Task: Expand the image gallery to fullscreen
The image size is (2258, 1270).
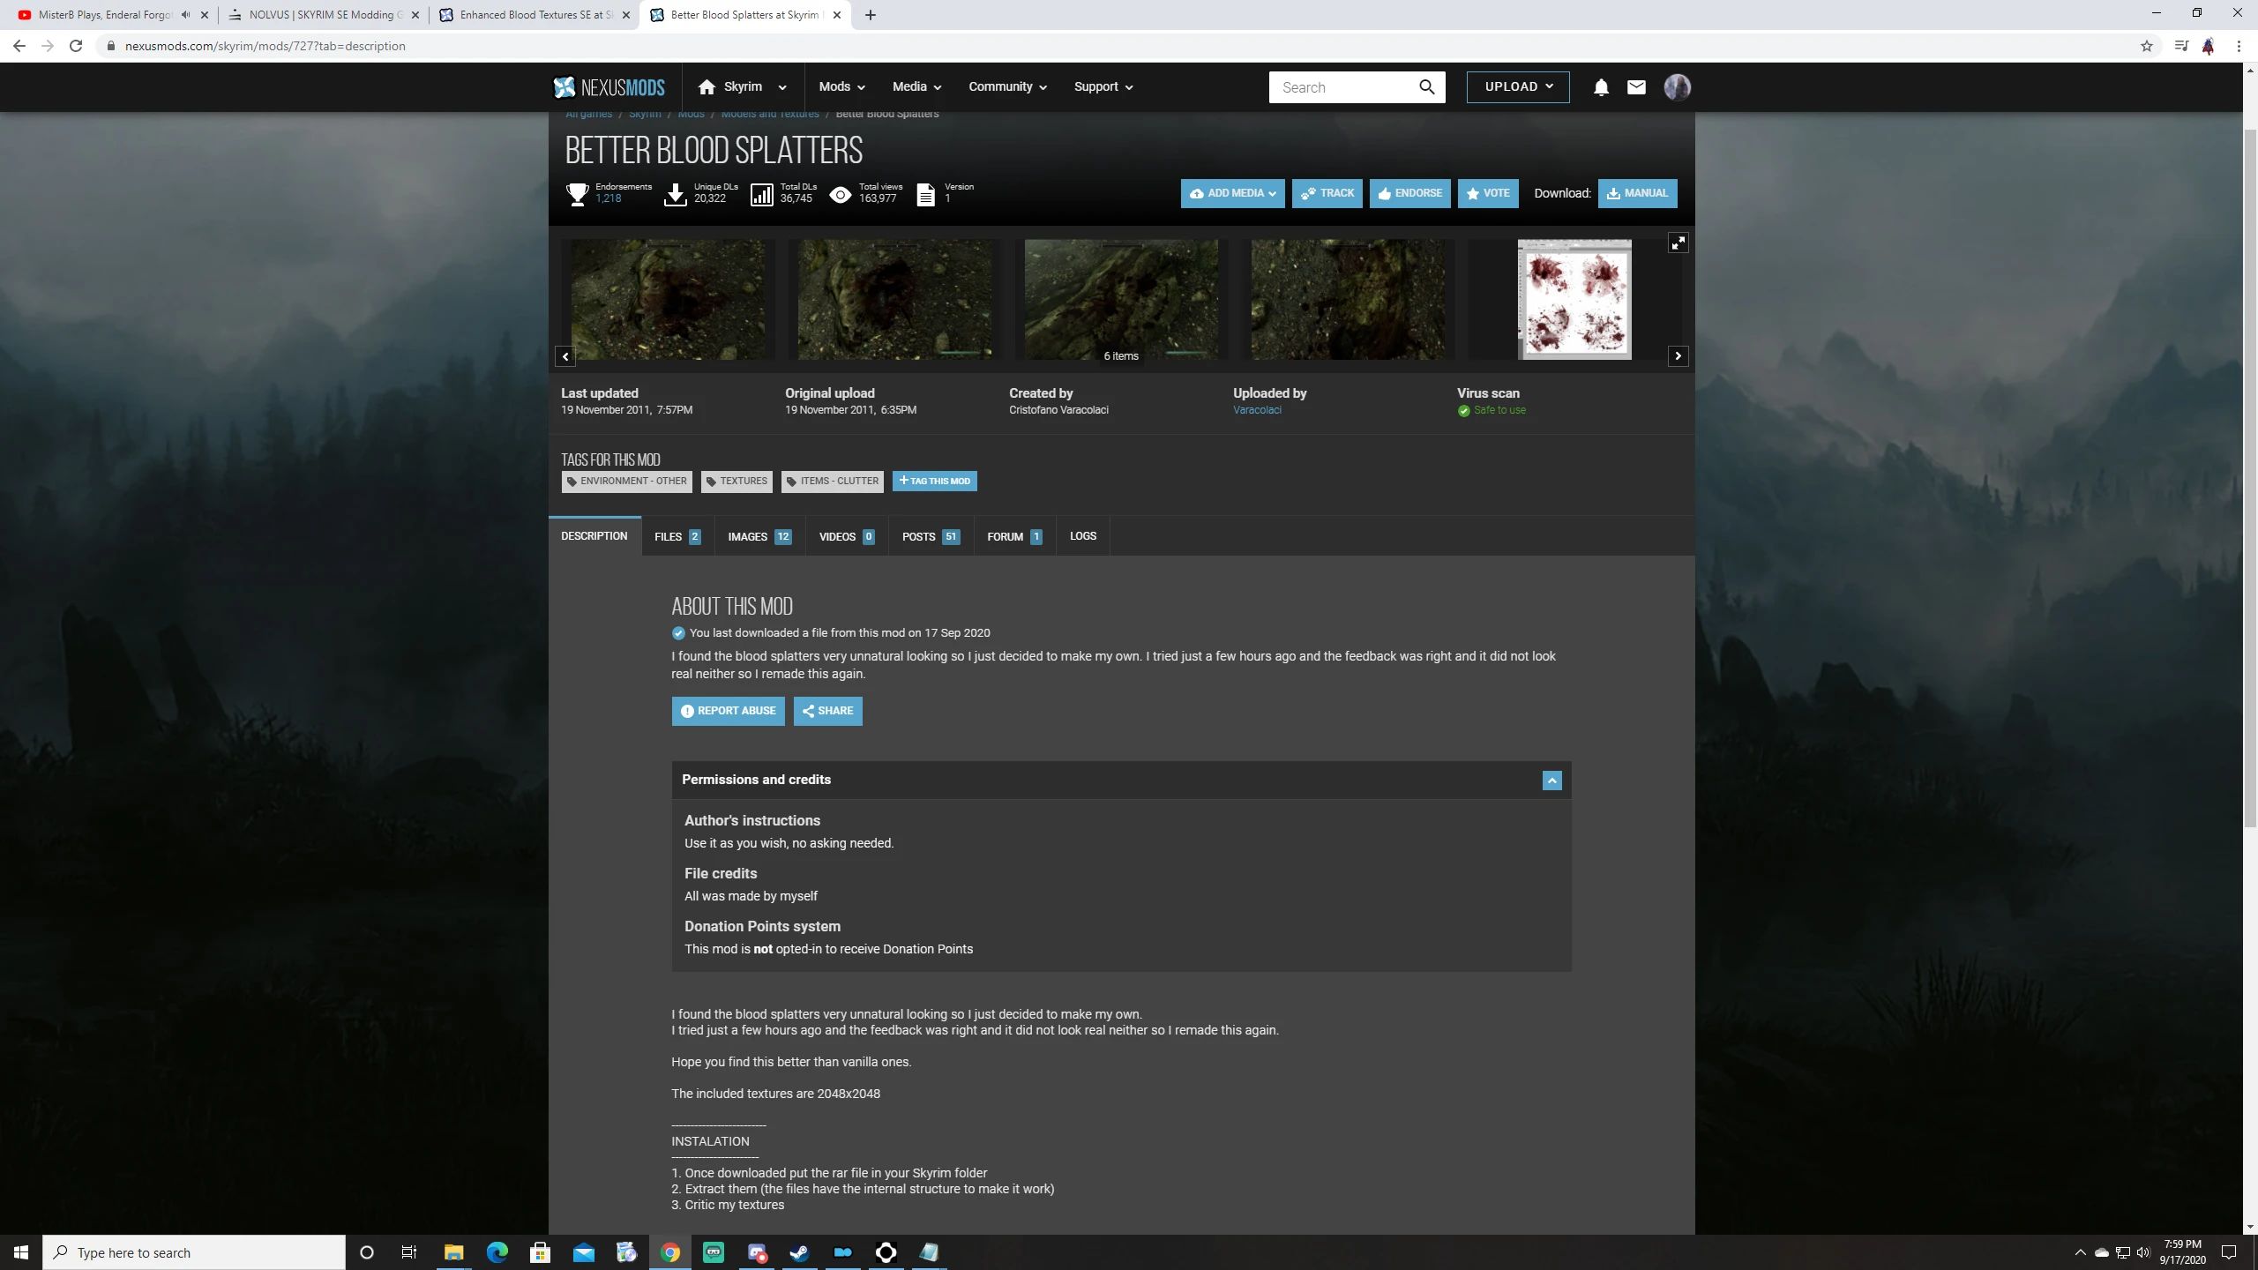Action: 1678,243
